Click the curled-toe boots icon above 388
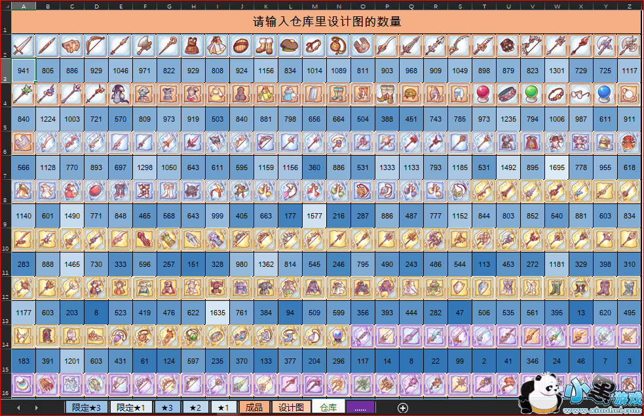The width and height of the screenshot is (644, 416). (387, 94)
